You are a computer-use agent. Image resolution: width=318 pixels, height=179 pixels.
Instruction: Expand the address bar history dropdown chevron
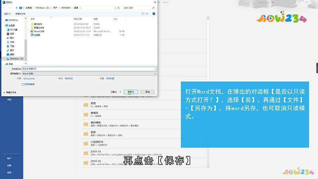click(115, 8)
